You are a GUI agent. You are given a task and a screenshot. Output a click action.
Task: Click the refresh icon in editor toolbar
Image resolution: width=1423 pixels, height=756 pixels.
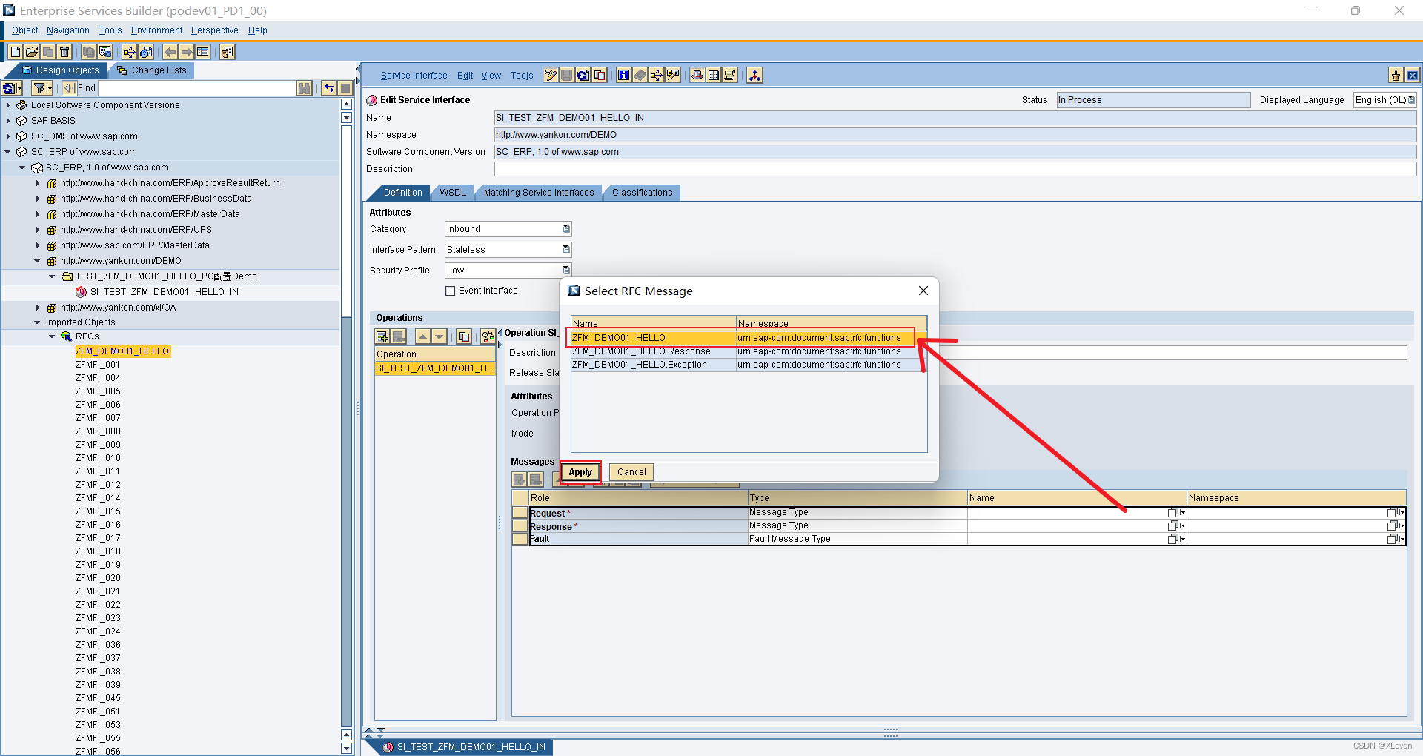coord(583,75)
